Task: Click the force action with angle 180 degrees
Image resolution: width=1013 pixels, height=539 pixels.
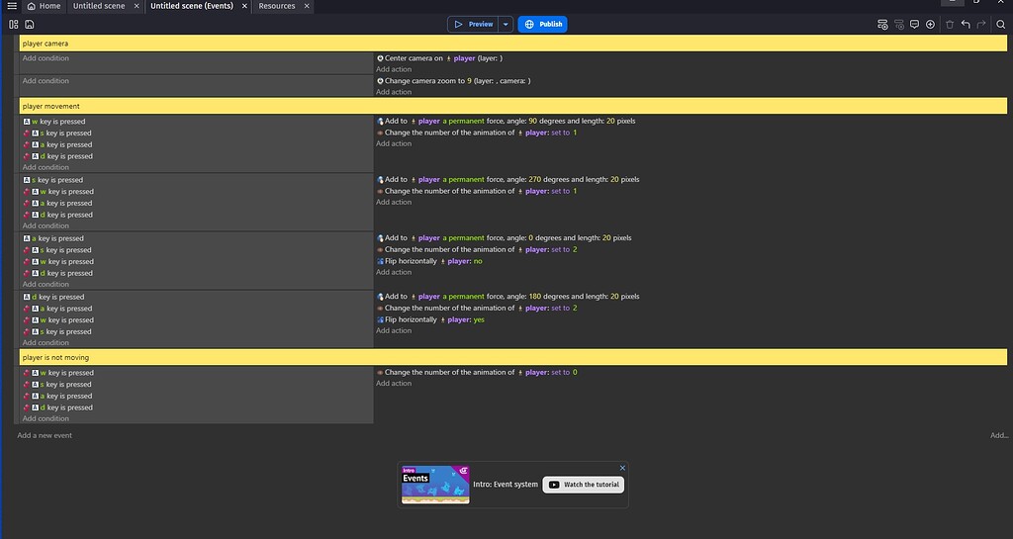Action: click(x=507, y=297)
